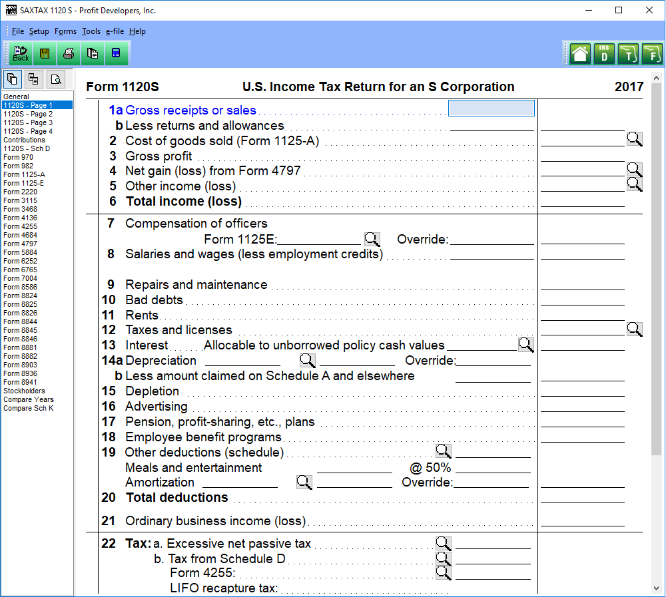Screen dimensions: 666x597
Task: Click the Amortization Override field
Action: click(491, 482)
